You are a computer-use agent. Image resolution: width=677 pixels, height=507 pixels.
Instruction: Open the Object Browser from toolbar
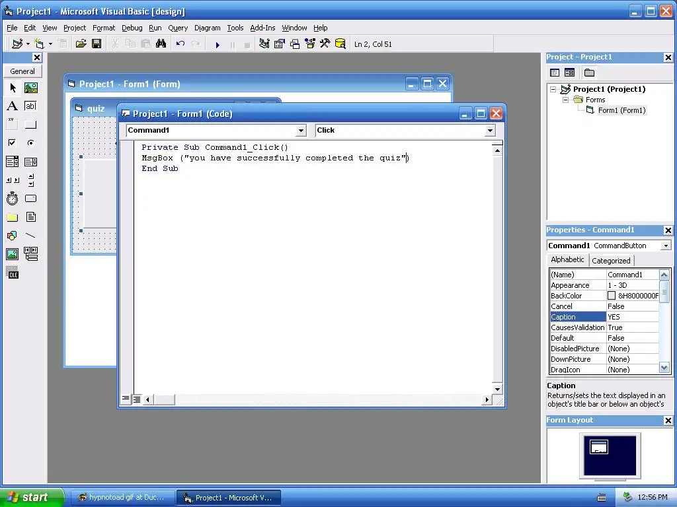pyautogui.click(x=310, y=44)
